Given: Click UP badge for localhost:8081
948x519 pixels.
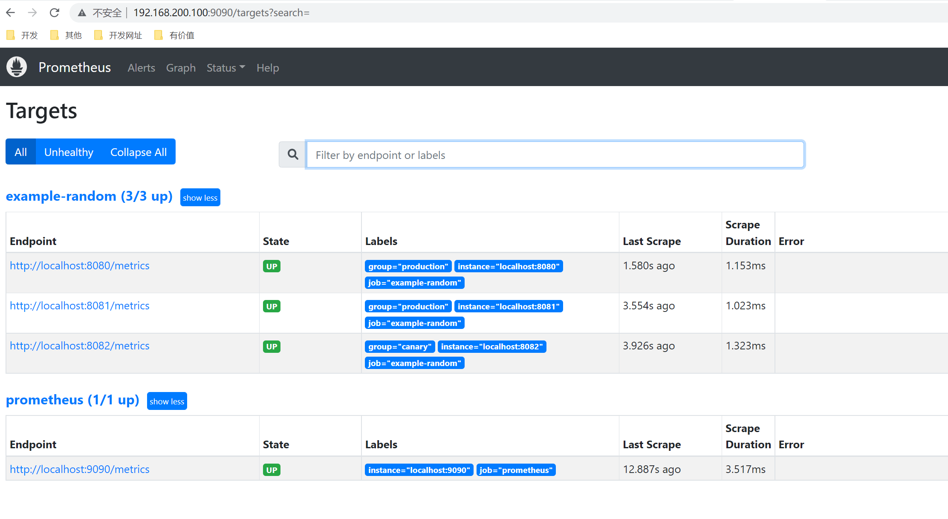Looking at the screenshot, I should point(272,306).
